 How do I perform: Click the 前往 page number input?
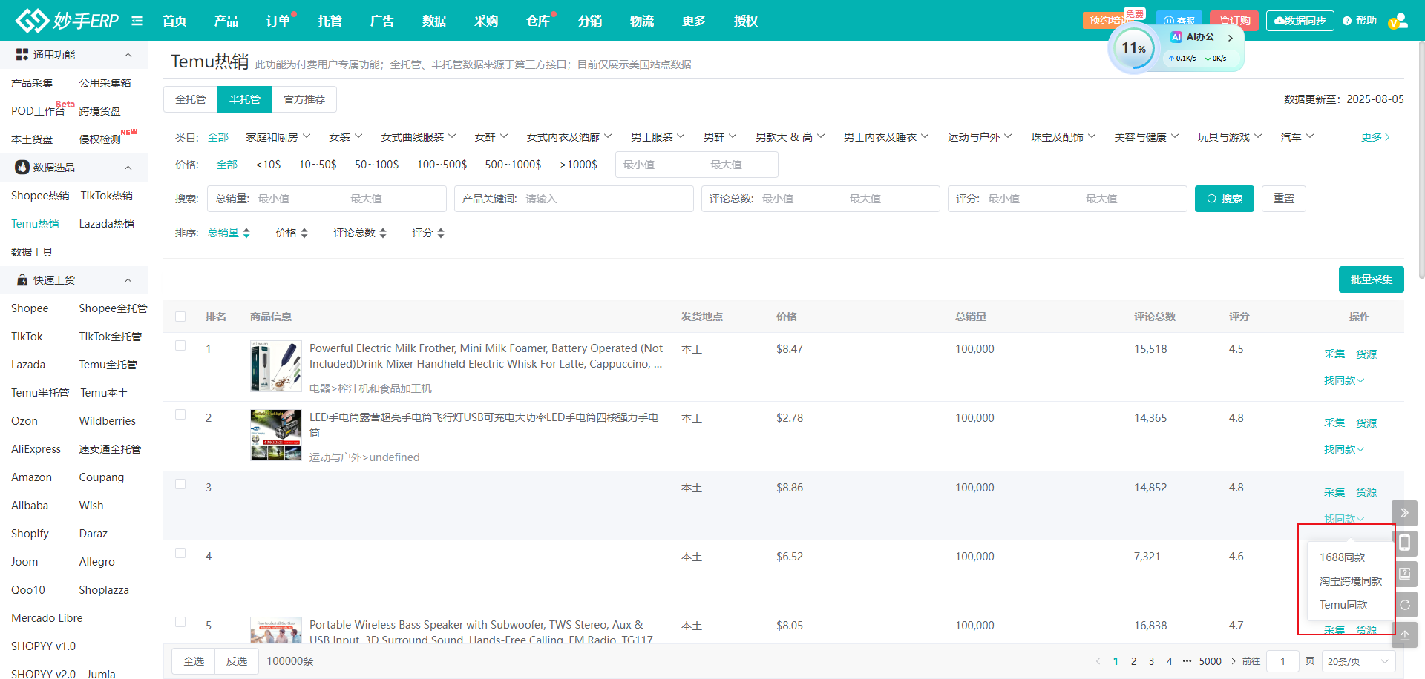tap(1282, 661)
